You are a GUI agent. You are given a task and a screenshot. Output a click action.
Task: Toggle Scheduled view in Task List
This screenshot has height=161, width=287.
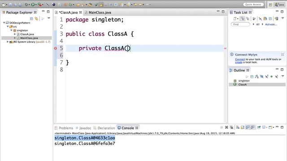pyautogui.click(x=248, y=18)
